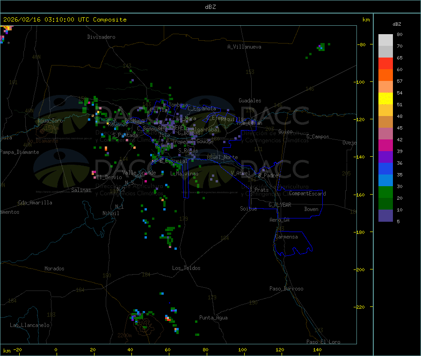Screen dimensions: 421x356
Task: Click the 'Soitue' location label
Action: coord(248,209)
